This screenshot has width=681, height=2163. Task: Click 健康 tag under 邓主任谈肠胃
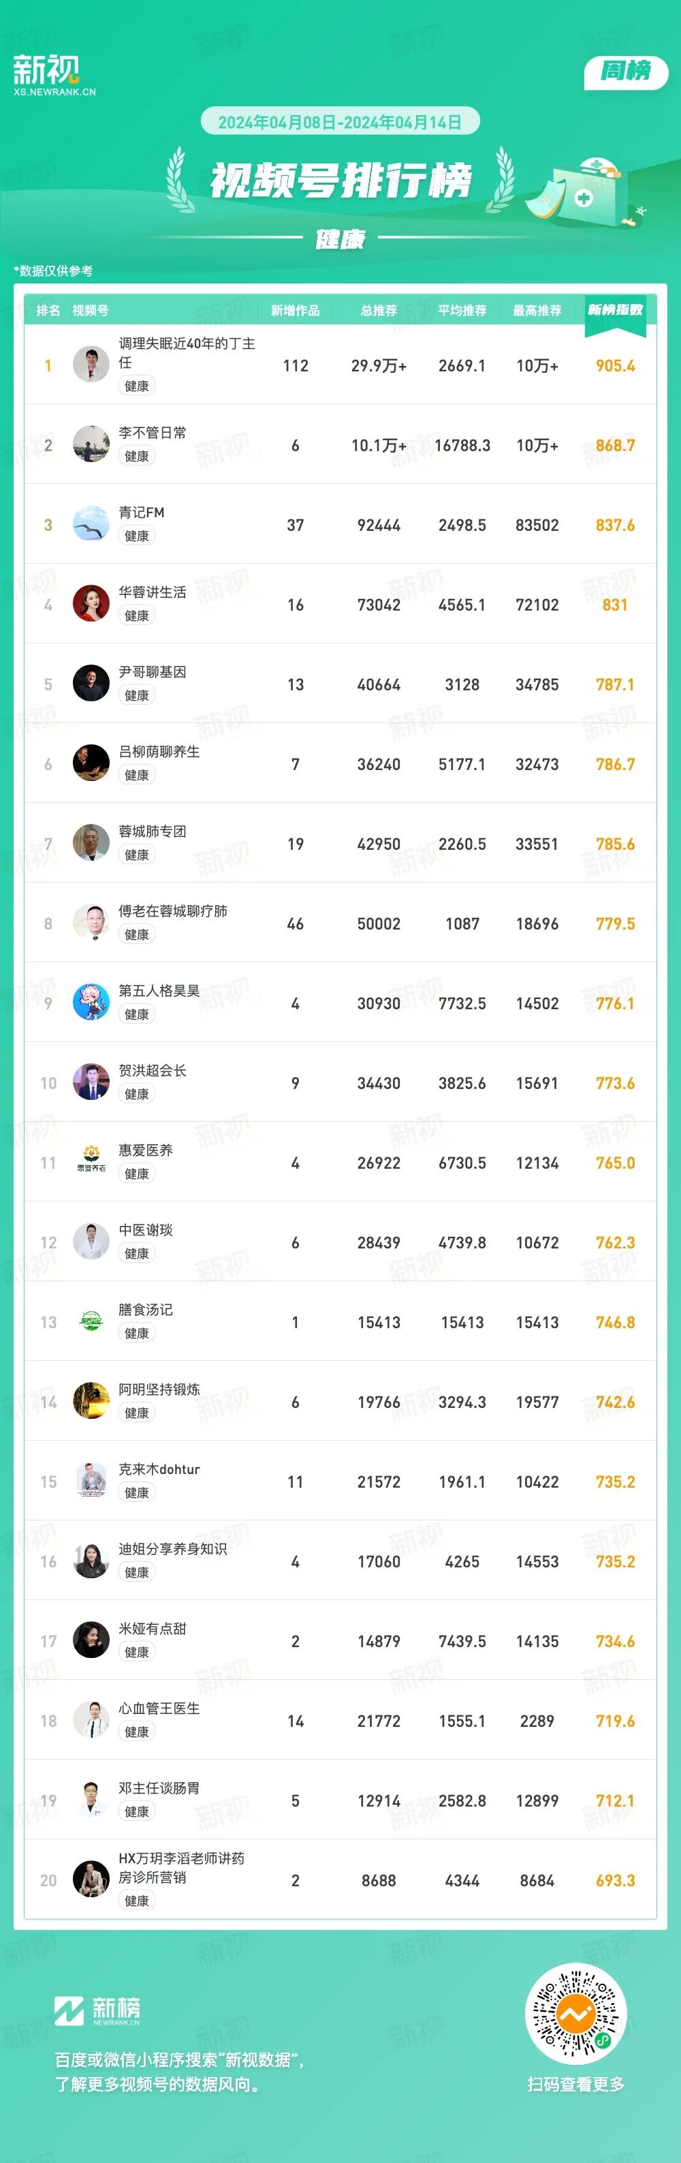137,1812
